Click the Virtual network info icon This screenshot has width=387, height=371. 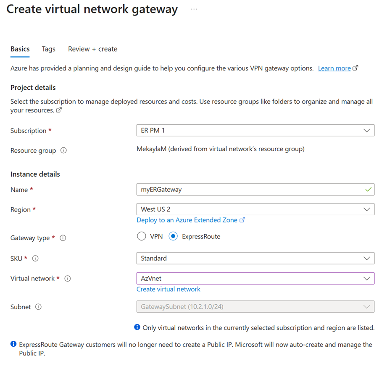click(x=67, y=278)
